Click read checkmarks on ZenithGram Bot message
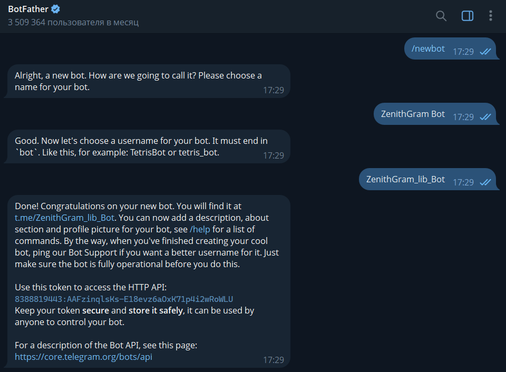 485,117
